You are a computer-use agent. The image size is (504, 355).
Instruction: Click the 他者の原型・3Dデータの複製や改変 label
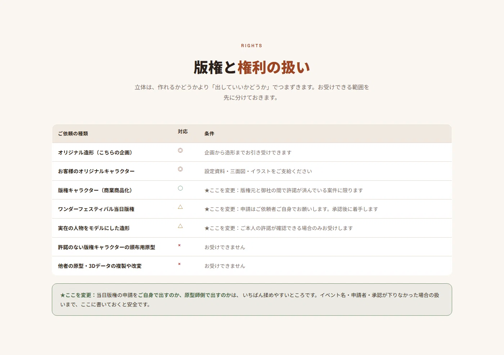point(100,266)
